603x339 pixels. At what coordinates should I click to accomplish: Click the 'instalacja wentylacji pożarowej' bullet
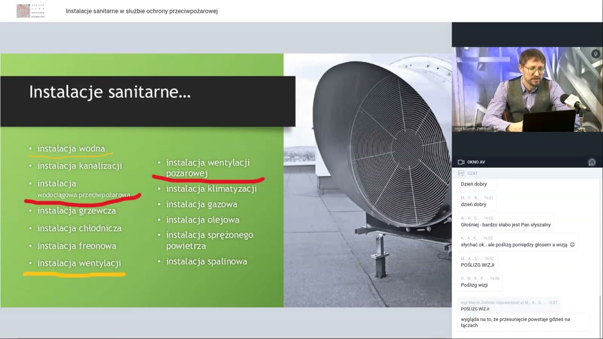click(x=208, y=168)
